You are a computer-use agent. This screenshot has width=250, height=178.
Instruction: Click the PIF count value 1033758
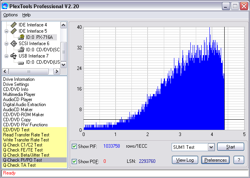[112, 146]
